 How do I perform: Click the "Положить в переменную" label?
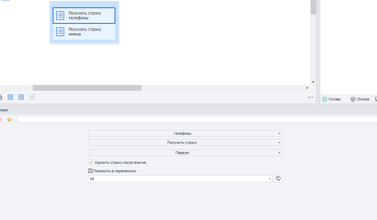pos(114,171)
